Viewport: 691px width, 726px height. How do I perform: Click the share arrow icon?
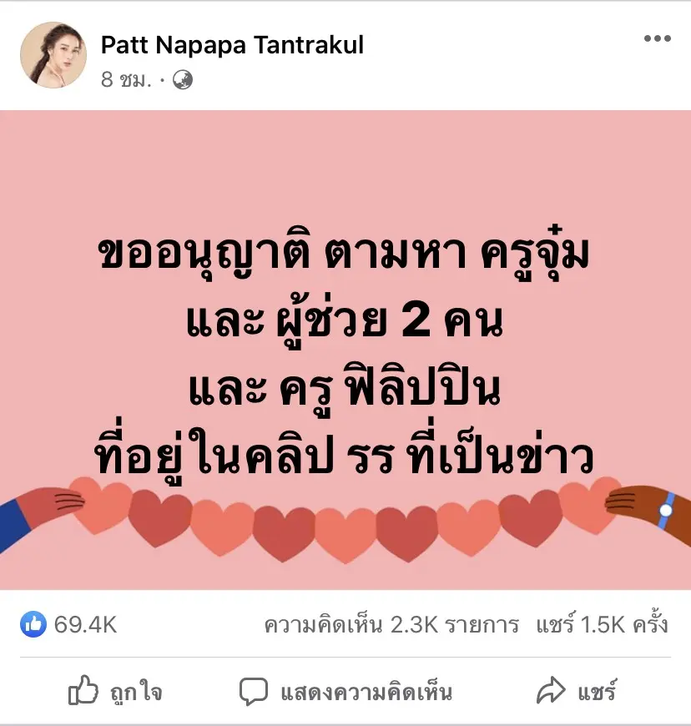[x=551, y=690]
